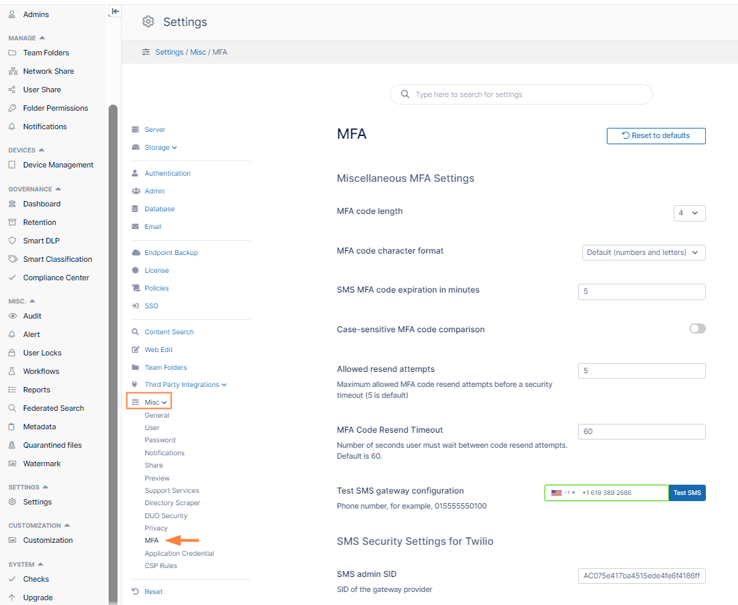Open DUO Security under Misc
Screen dimensions: 738x605
tap(165, 515)
